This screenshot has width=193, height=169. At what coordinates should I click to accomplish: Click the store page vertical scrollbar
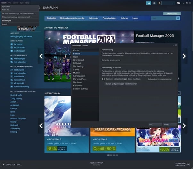[192, 31]
